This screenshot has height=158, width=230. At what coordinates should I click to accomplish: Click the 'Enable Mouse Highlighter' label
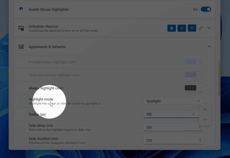[x=49, y=9]
